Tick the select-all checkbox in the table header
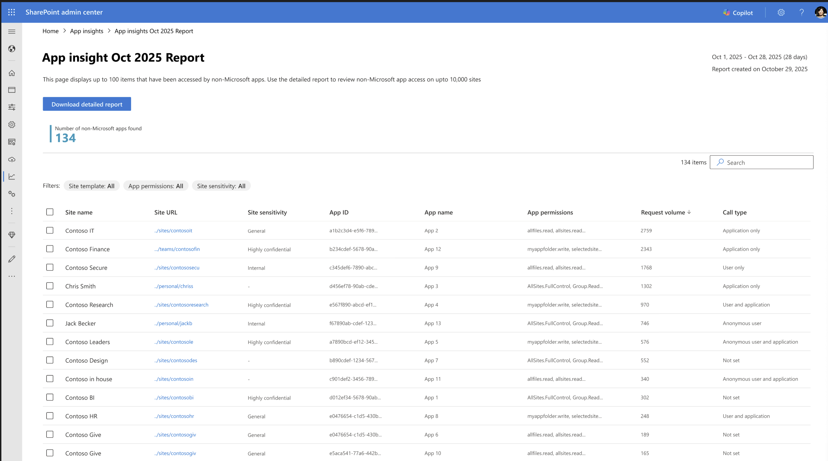The height and width of the screenshot is (461, 828). click(50, 212)
